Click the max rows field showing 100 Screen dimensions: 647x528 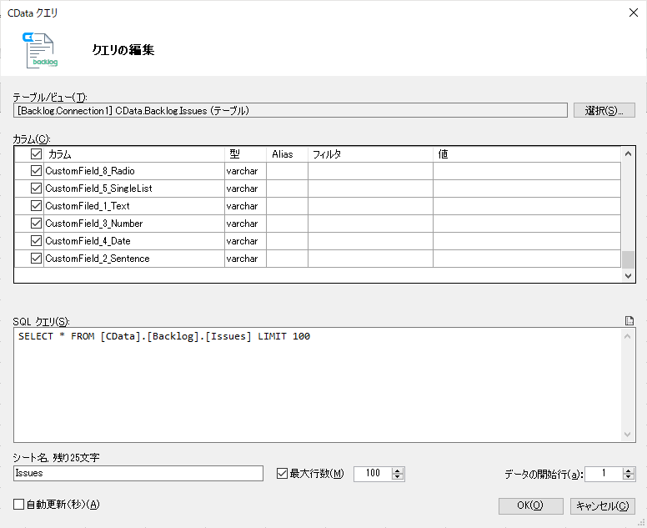coord(373,473)
